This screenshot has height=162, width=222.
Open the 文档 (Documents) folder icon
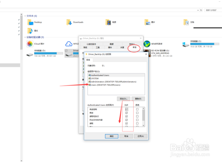click(x=186, y=23)
